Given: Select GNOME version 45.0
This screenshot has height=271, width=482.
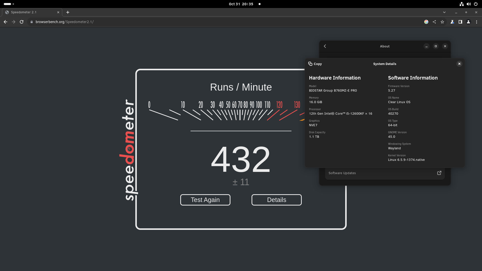Looking at the screenshot, I should [392, 137].
